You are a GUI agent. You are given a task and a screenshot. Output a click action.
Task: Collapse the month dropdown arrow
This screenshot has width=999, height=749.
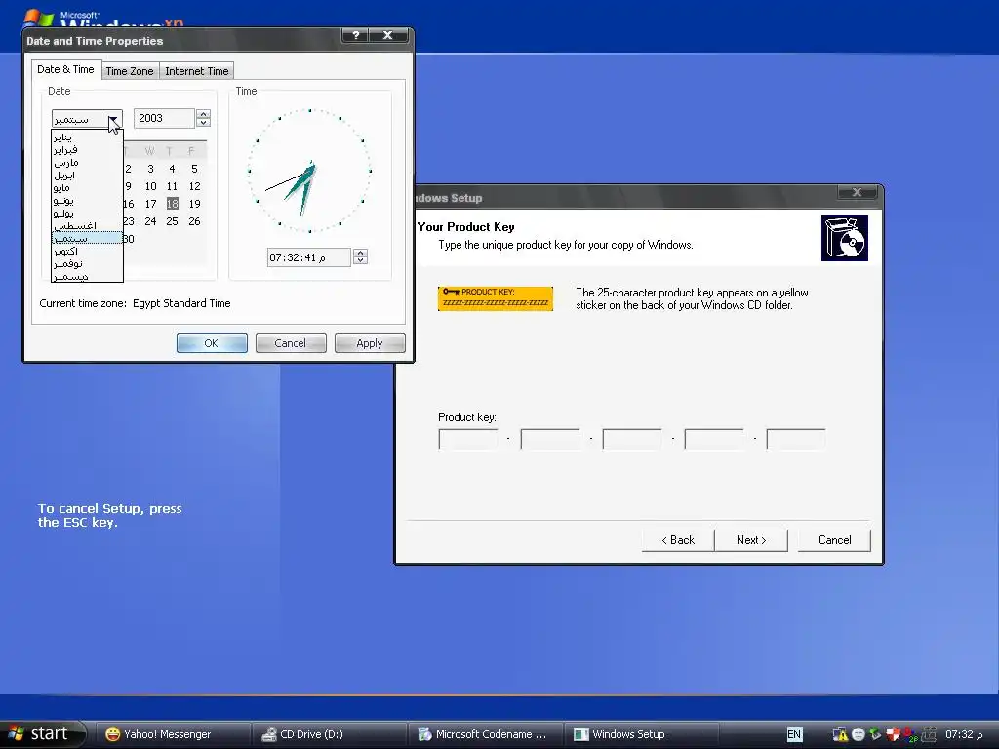pyautogui.click(x=113, y=119)
